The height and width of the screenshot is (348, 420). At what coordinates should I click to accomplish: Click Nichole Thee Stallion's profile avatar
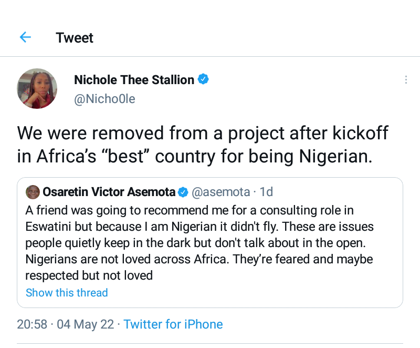(x=37, y=88)
